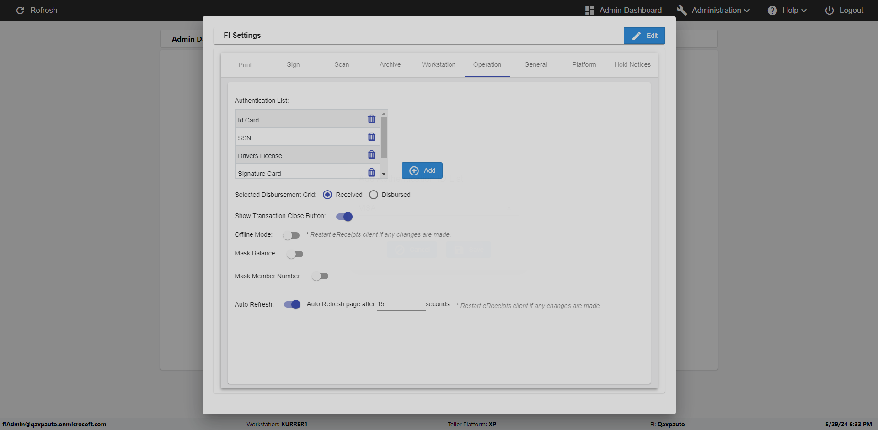Toggle Show Transaction Close Button switch

(x=344, y=217)
